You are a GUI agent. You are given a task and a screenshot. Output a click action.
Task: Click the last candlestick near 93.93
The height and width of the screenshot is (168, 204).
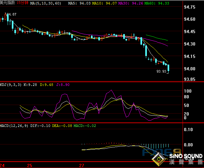coord(168,69)
